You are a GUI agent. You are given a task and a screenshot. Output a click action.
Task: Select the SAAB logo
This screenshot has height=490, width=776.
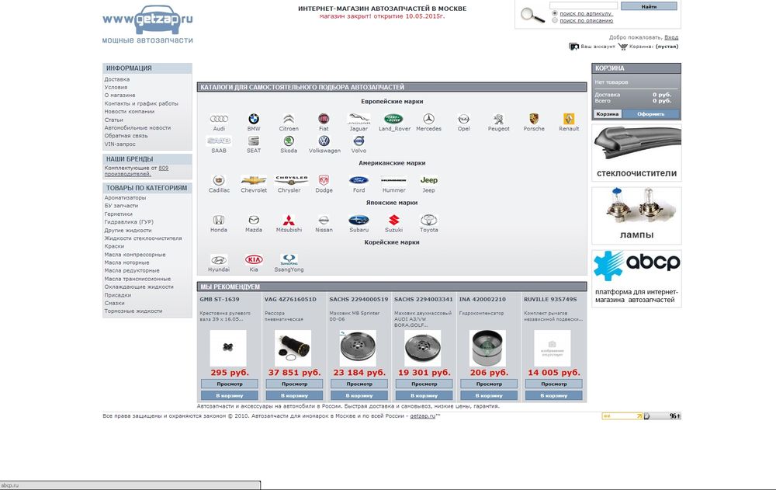coord(219,141)
